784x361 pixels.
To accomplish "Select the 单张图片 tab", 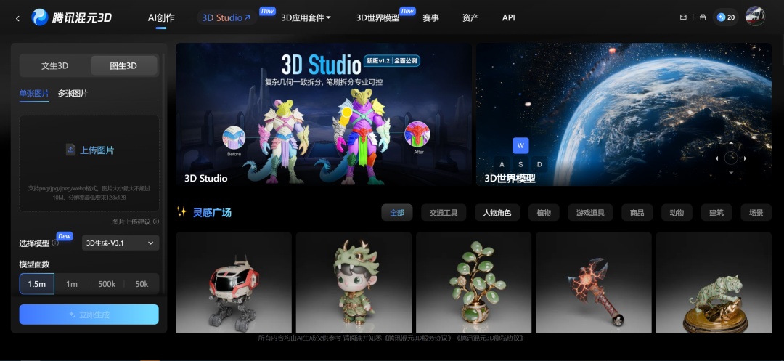I will [35, 94].
